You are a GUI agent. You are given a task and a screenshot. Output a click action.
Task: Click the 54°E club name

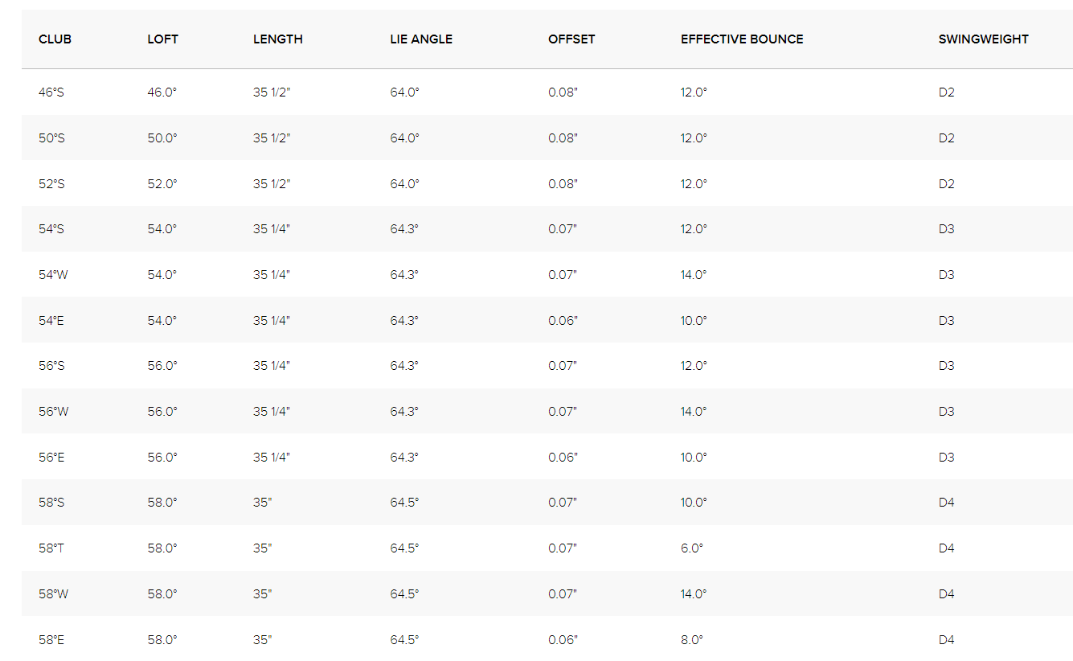click(51, 321)
